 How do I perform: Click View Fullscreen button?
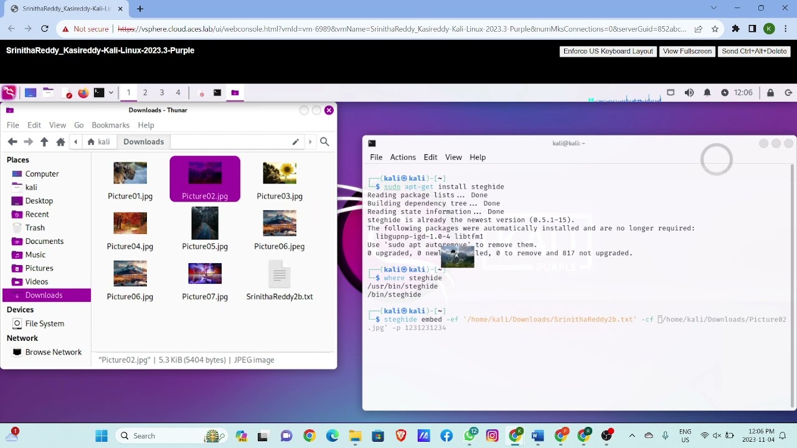(687, 52)
